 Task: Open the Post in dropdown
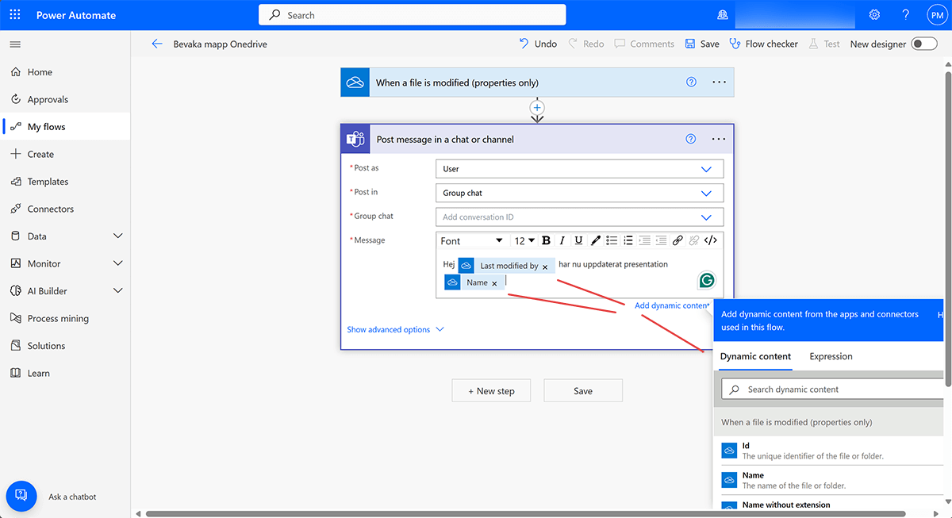tap(579, 193)
